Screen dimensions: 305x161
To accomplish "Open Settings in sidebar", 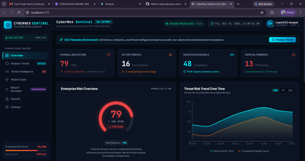I will (26, 107).
